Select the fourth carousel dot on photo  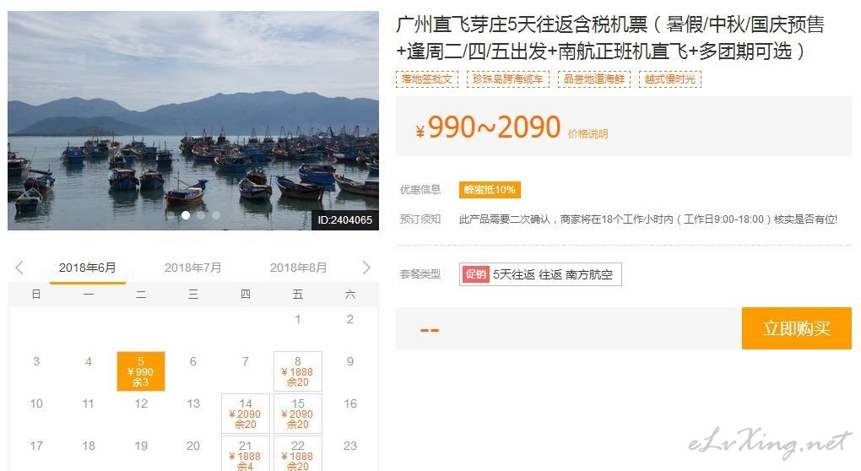[216, 215]
